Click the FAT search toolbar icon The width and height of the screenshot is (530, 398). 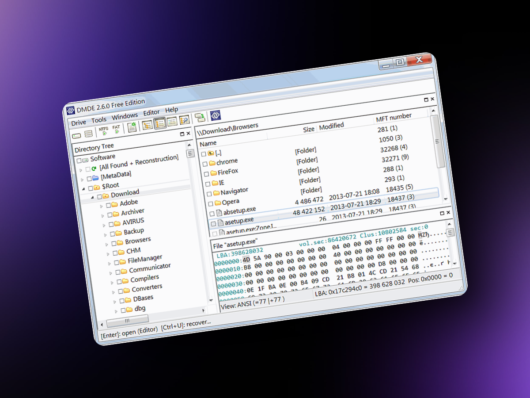116,130
